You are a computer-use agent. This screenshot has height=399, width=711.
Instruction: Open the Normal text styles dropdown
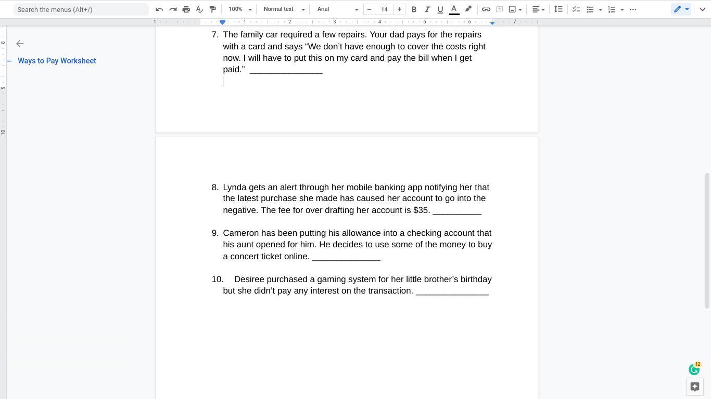[284, 9]
